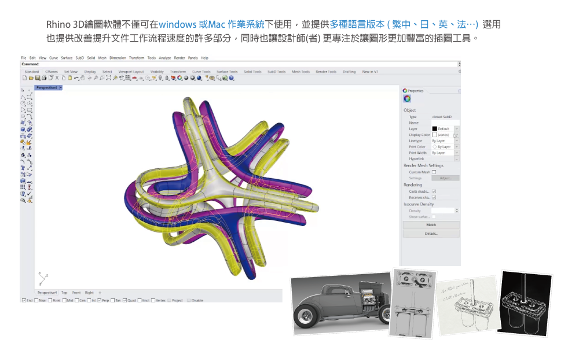
Task: Click the Display Color white swatch
Action: [434, 135]
